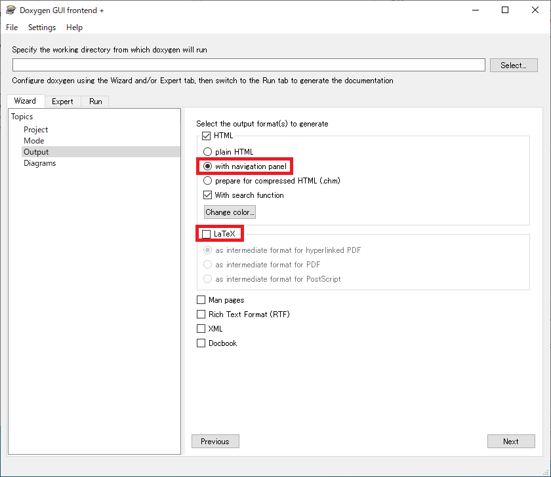This screenshot has height=477, width=551.
Task: Switch to the Expert tab
Action: tap(62, 102)
